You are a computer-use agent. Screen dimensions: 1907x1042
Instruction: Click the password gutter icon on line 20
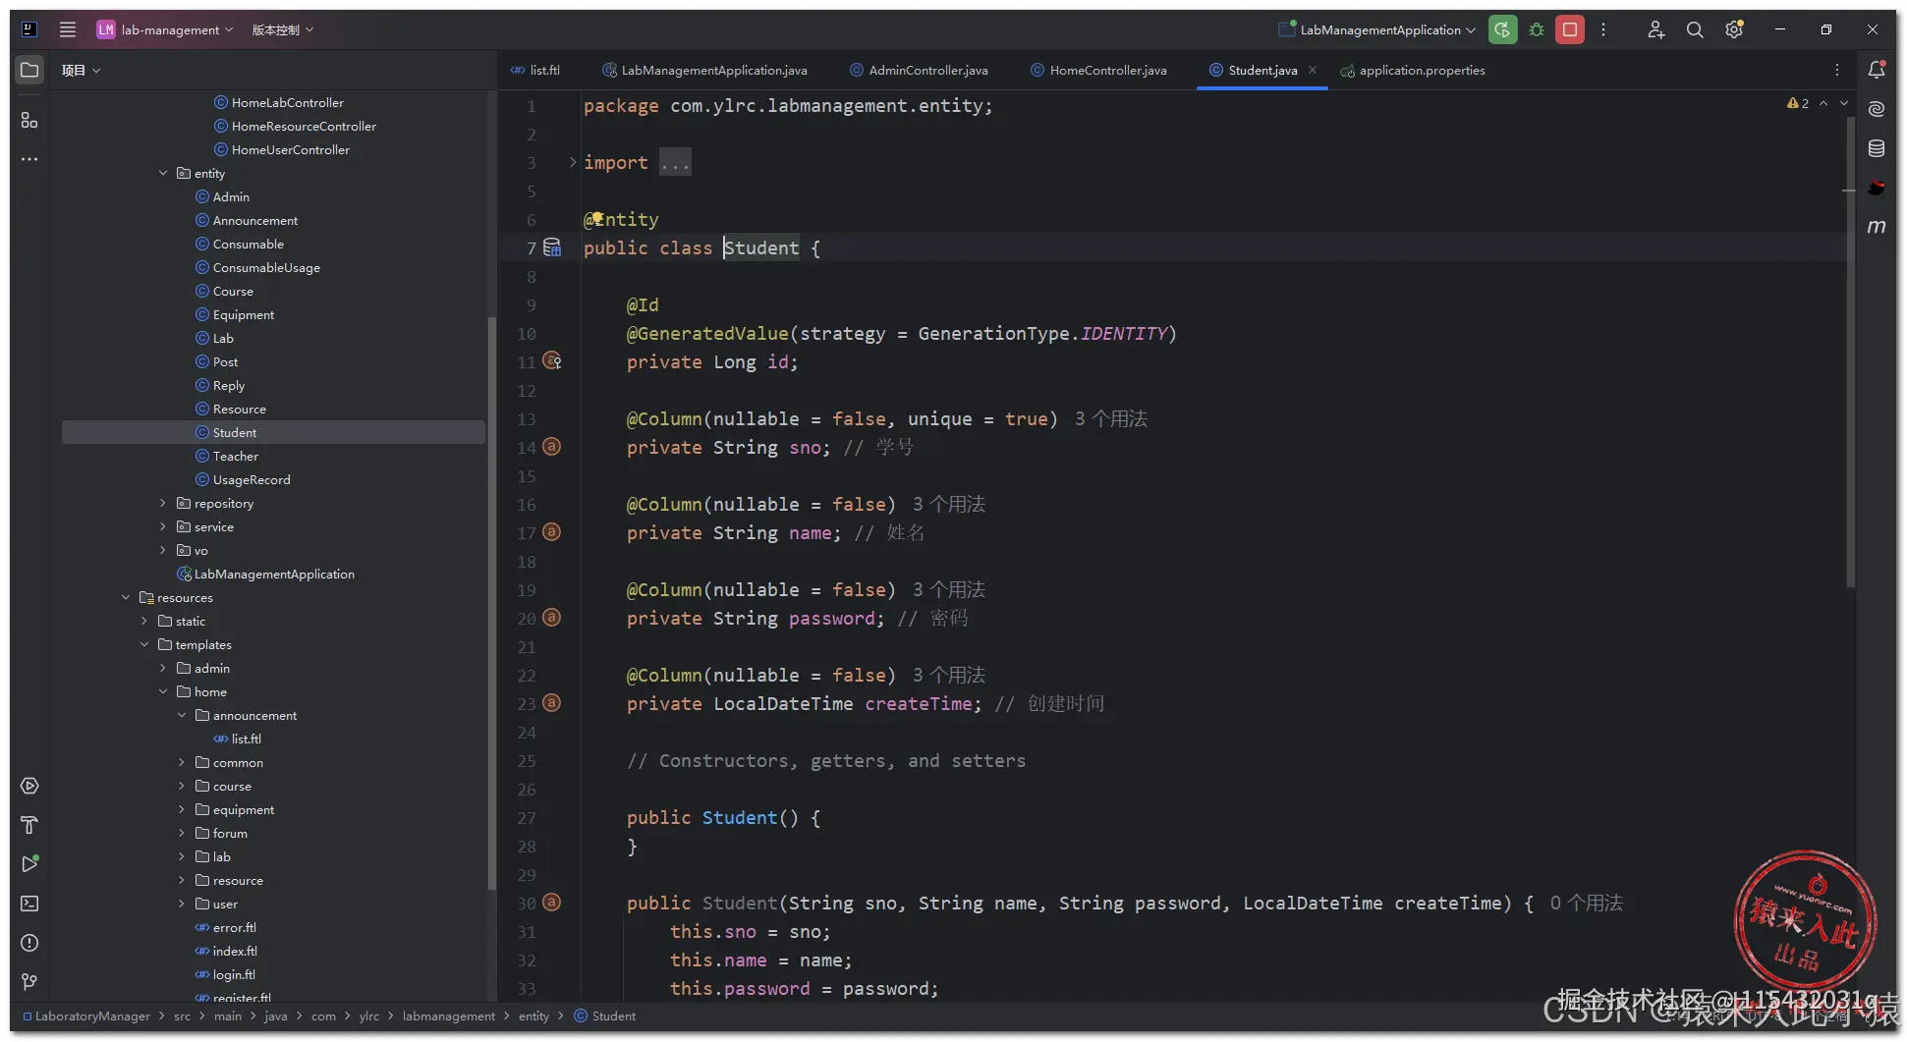[552, 618]
